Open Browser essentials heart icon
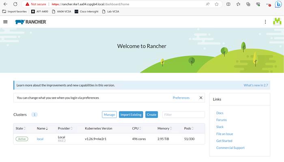Screen dimensions: 284x162 coord(258,4)
